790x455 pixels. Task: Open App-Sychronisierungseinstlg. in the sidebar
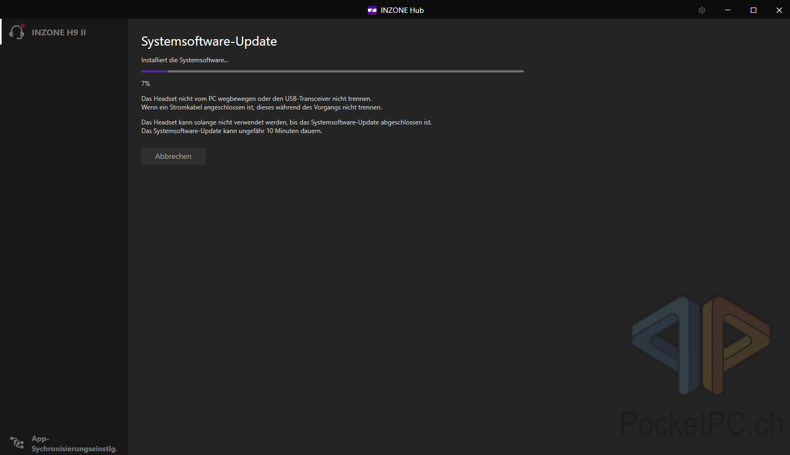pos(74,444)
